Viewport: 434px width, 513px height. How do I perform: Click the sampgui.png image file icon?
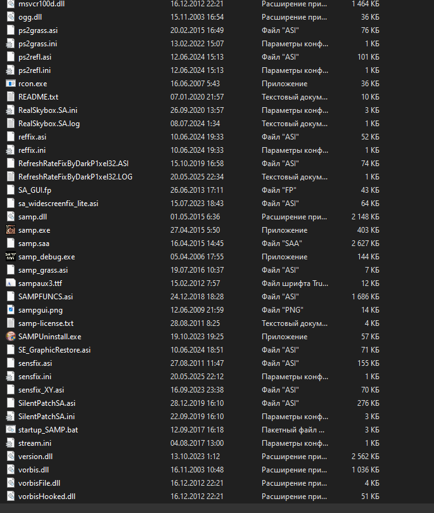point(10,310)
